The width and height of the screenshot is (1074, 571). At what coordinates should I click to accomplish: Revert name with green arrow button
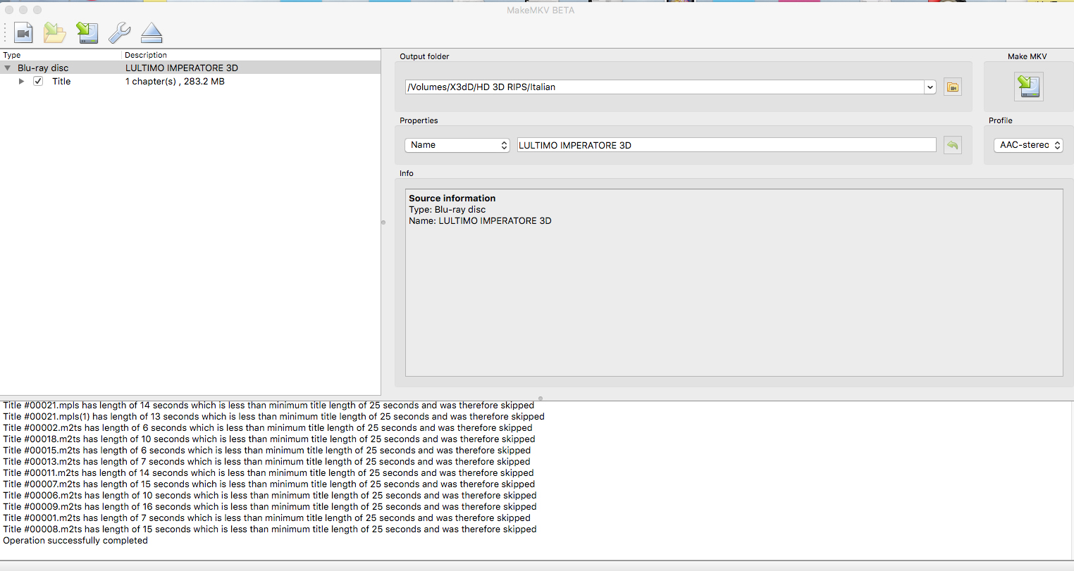pos(953,145)
